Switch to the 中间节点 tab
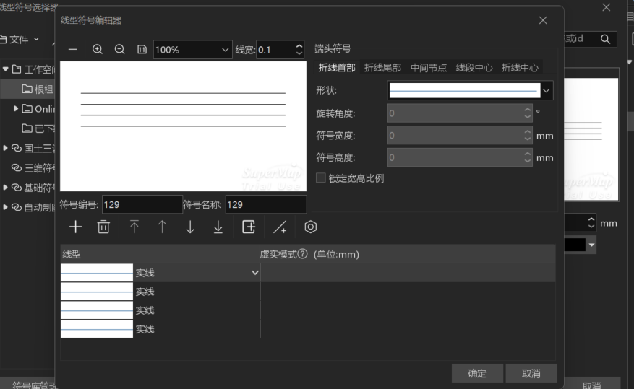Viewport: 634px width, 389px height. (429, 68)
